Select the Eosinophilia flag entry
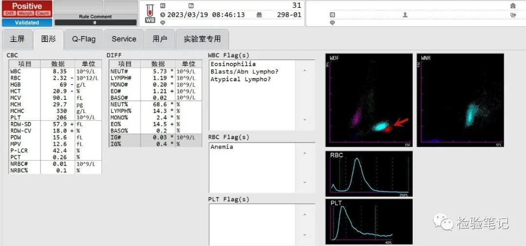Screen dimensions: 526x246 233,64
